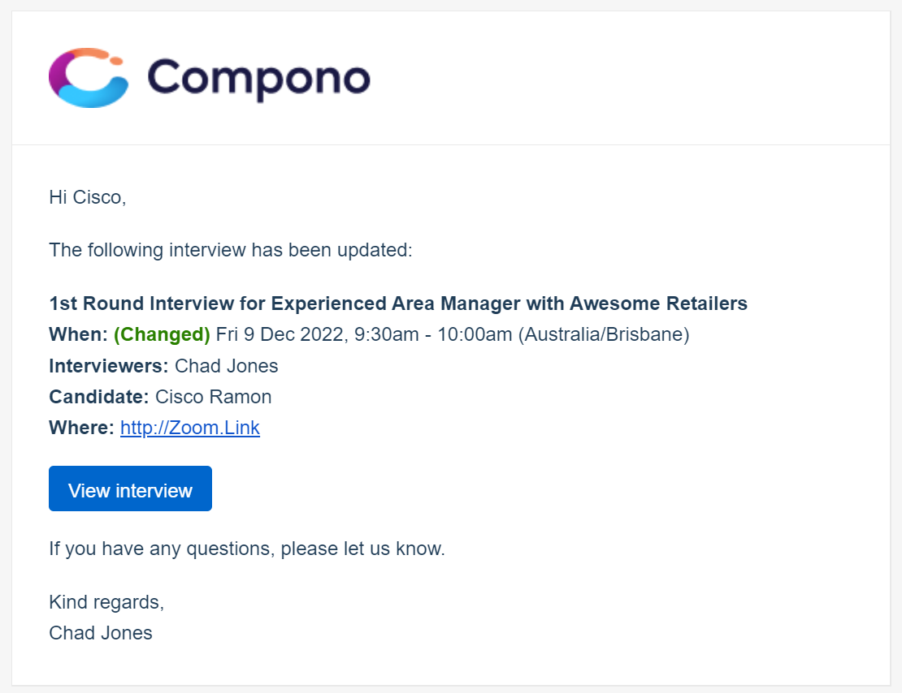Click the 'Candidate:' bold label
Screen dimensions: 902x693
pyautogui.click(x=99, y=397)
